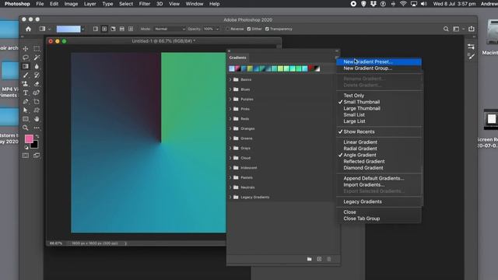Select the Path Selection arrow tool
The image size is (498, 280).
click(26, 110)
